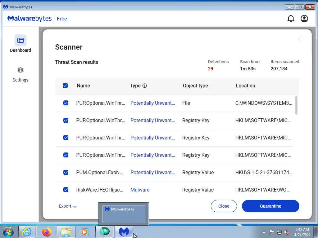
Task: Click the detections count 29
Action: (x=211, y=69)
